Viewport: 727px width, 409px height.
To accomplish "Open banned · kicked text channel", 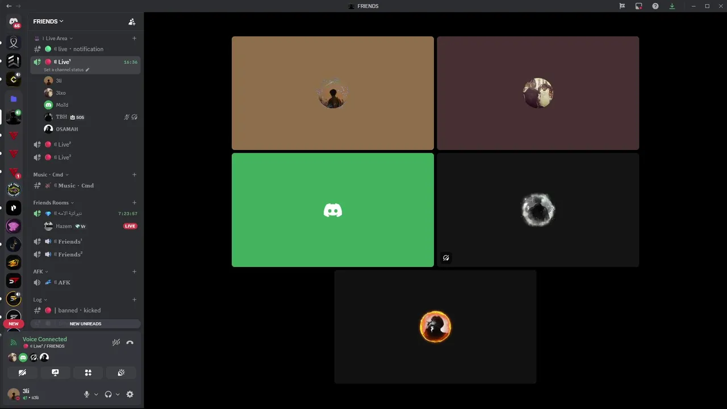I will coord(85,311).
